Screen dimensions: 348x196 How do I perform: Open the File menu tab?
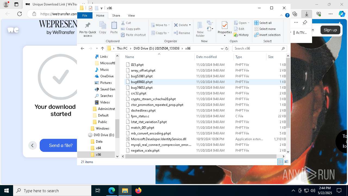(x=85, y=16)
